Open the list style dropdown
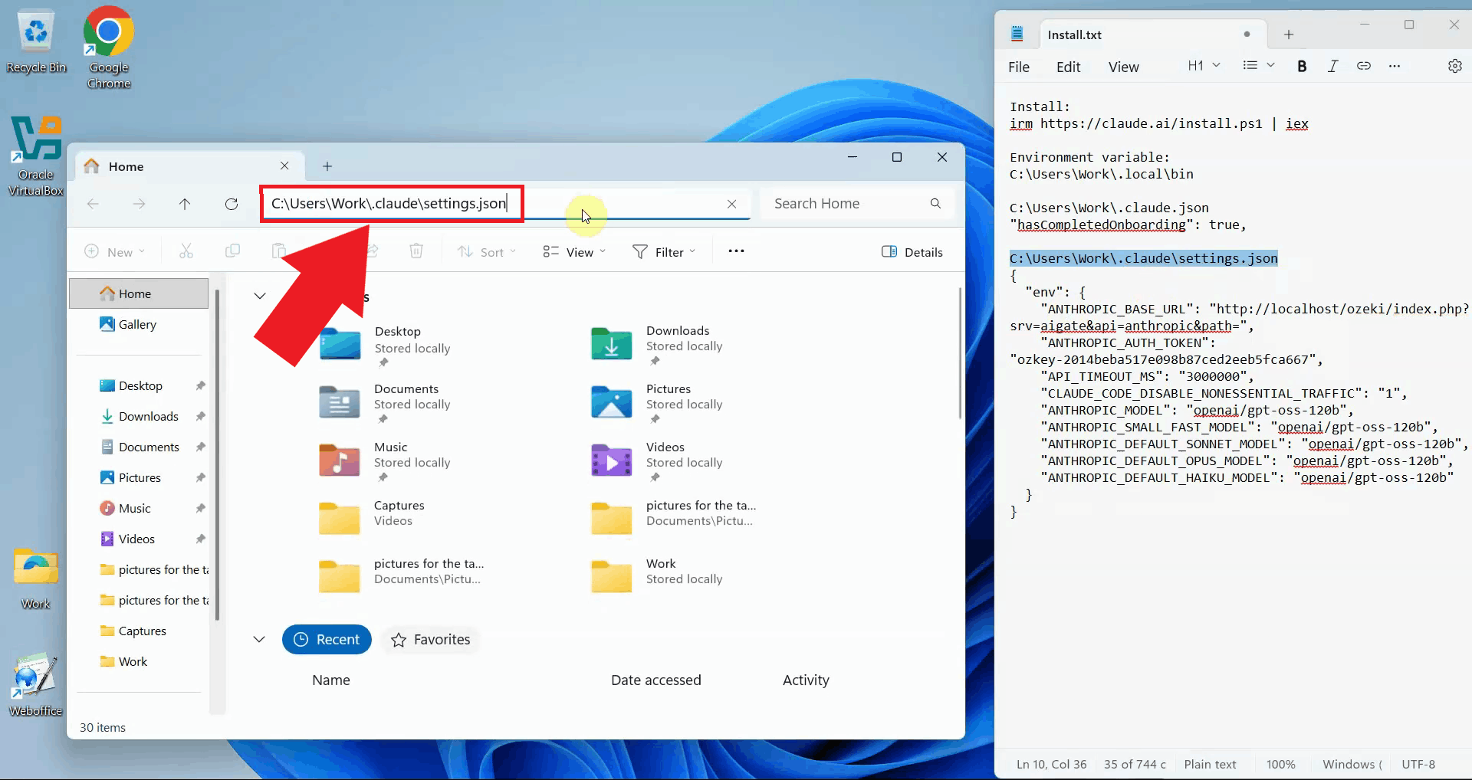 1257,66
